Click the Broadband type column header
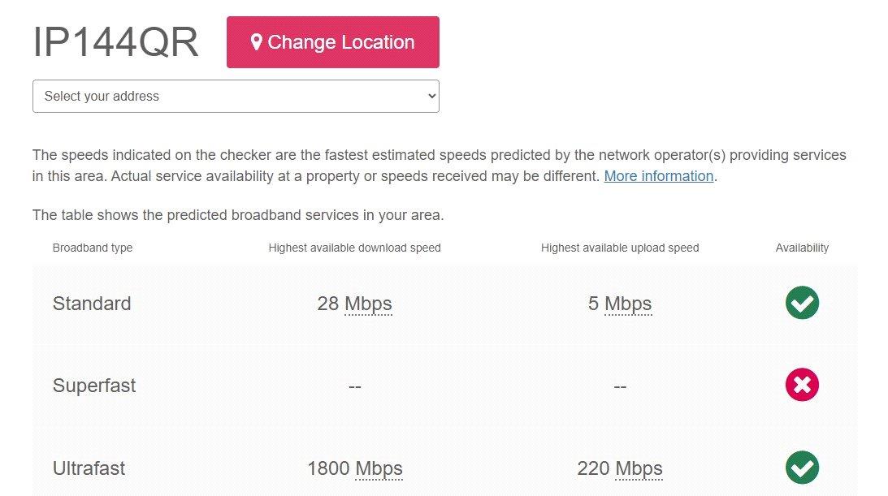Viewport: 888px width, 496px height. coord(93,248)
